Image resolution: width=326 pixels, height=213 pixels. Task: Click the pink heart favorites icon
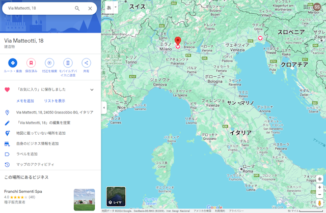click(7, 89)
